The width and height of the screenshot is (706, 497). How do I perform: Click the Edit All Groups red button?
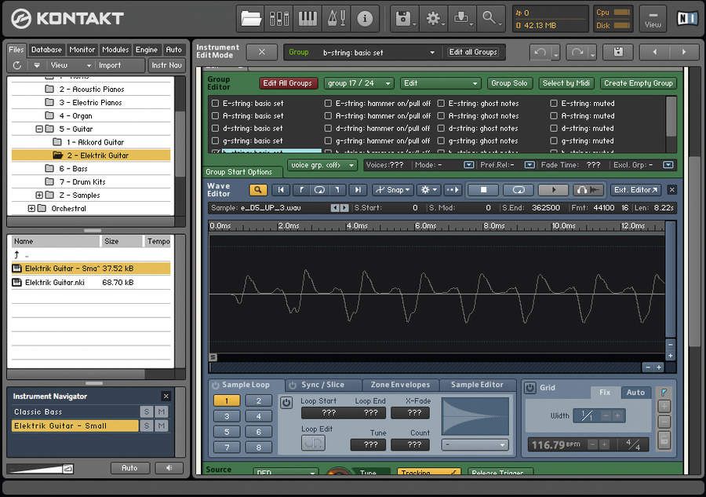point(287,83)
